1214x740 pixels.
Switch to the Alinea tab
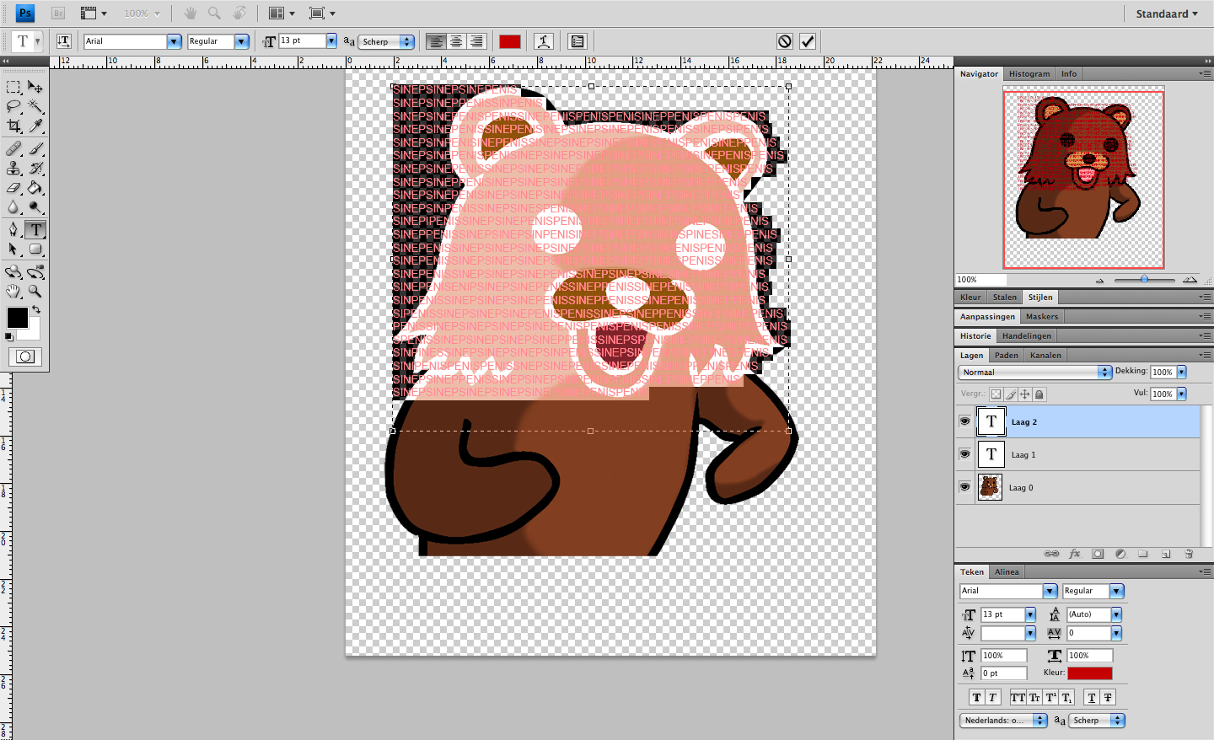(1007, 572)
